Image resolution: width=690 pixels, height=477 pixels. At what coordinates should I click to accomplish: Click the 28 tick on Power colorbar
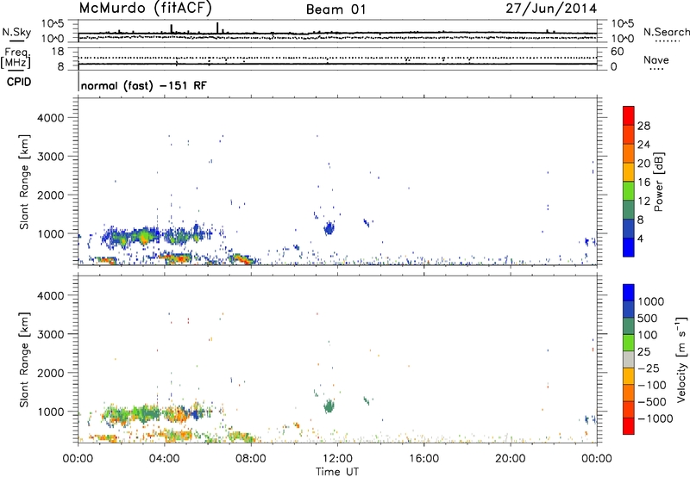tap(643, 126)
